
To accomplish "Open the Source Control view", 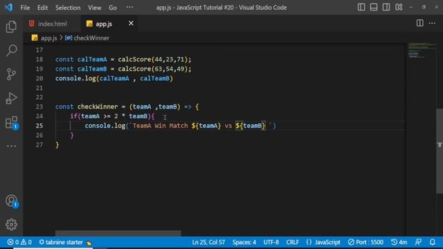I will point(11,74).
